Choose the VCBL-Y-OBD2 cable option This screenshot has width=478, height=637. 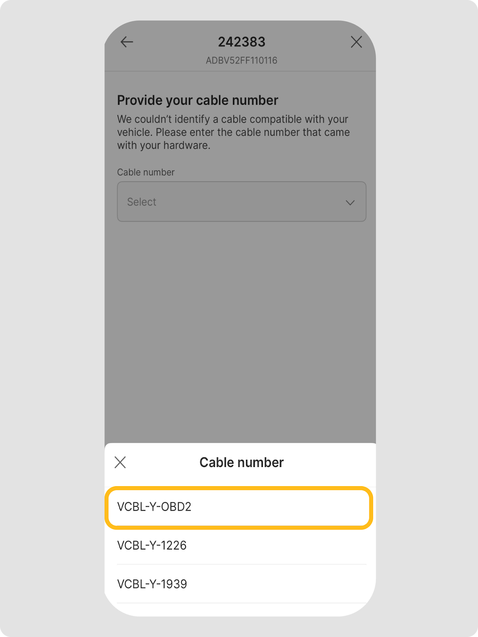(155, 507)
